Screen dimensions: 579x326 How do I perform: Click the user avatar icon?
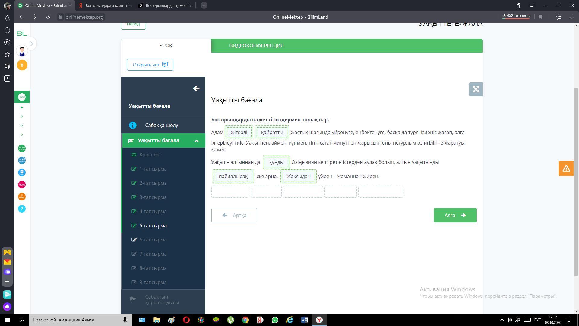pos(22,51)
